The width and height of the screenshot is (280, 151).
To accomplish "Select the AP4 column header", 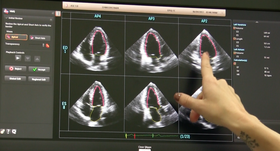I will 97,16.
